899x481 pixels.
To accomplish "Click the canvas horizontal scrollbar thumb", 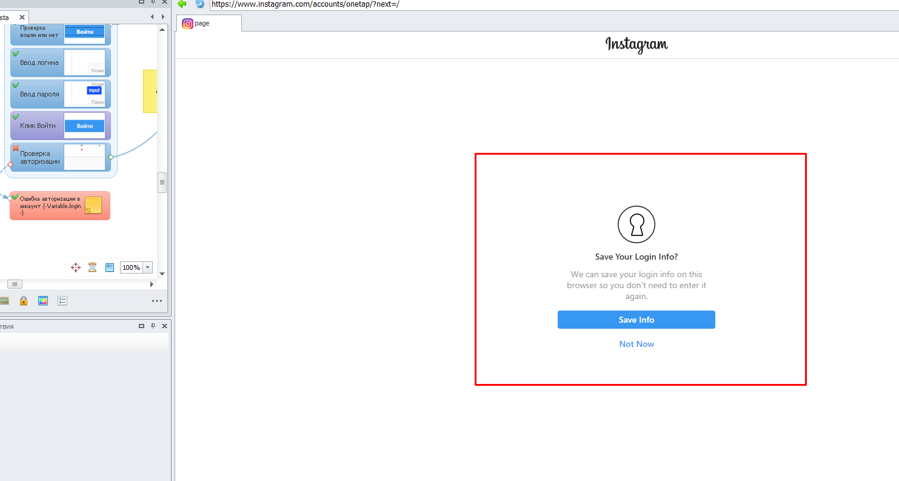I will point(15,284).
